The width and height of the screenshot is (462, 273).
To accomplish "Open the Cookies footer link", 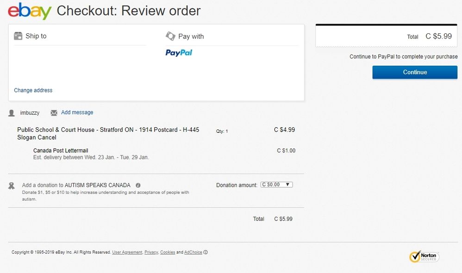I will (x=168, y=252).
